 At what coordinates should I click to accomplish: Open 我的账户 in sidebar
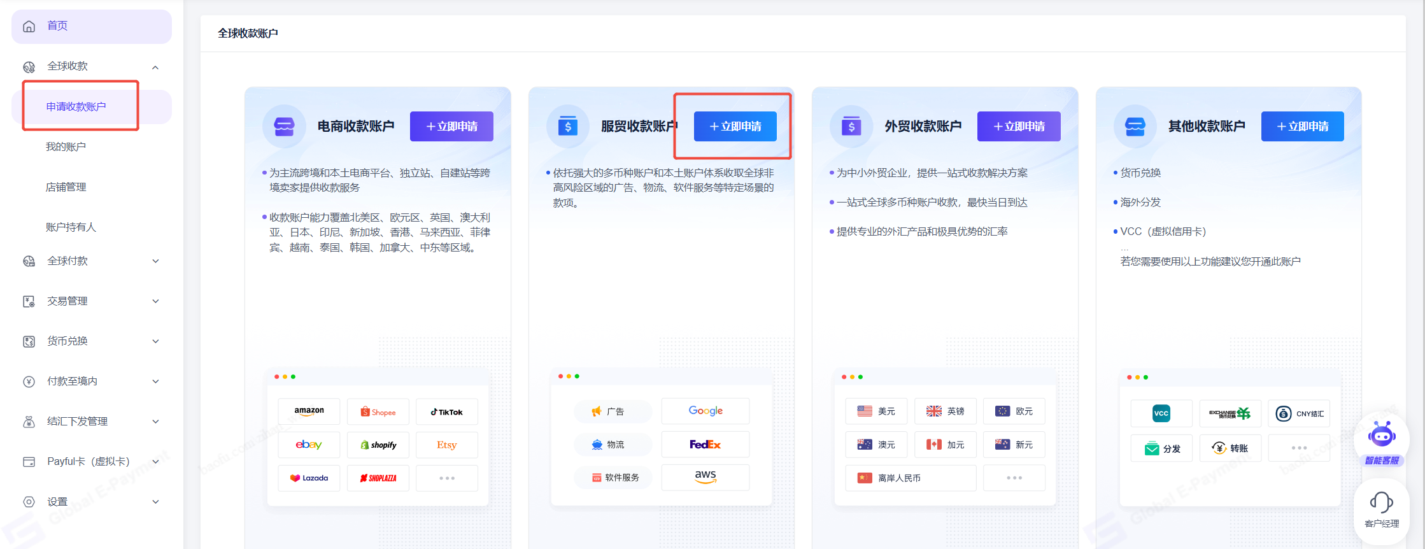[x=66, y=147]
